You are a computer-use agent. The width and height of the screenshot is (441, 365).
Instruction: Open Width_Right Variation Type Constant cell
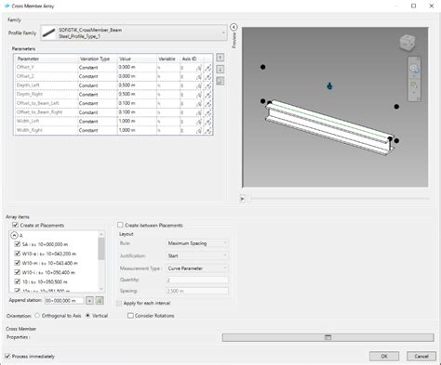pyautogui.click(x=98, y=130)
